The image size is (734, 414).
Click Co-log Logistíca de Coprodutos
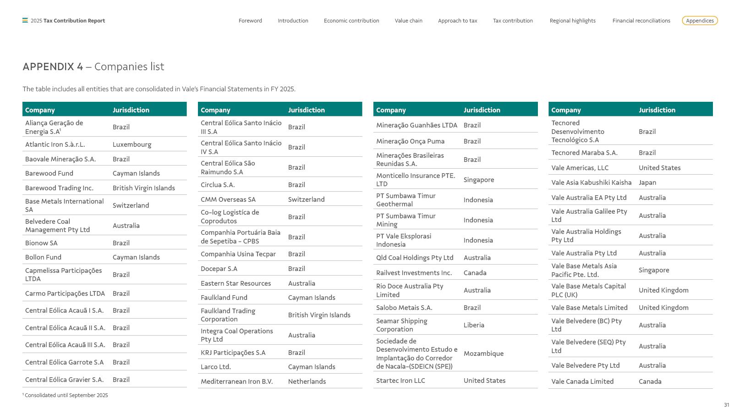[230, 217]
